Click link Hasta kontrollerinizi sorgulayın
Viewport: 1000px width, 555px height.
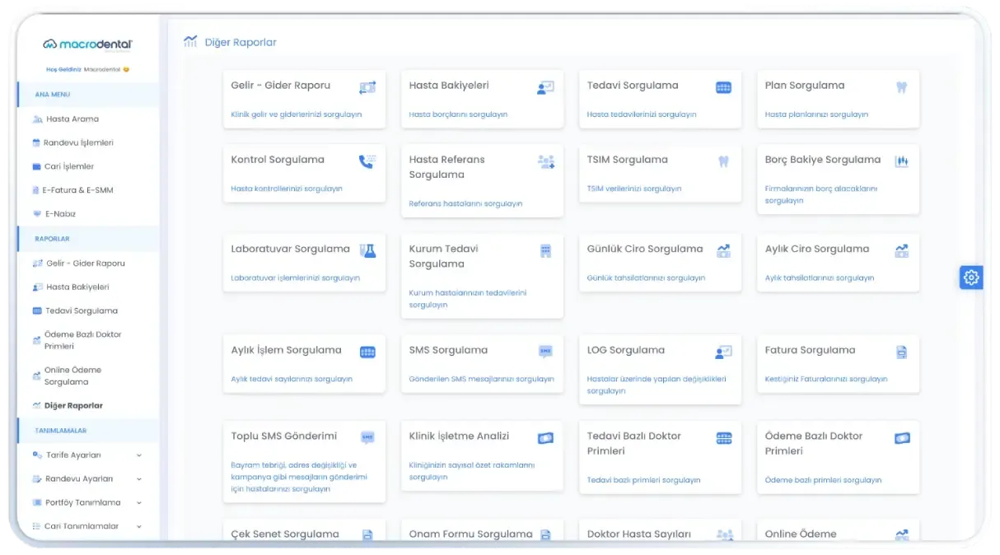pos(287,189)
